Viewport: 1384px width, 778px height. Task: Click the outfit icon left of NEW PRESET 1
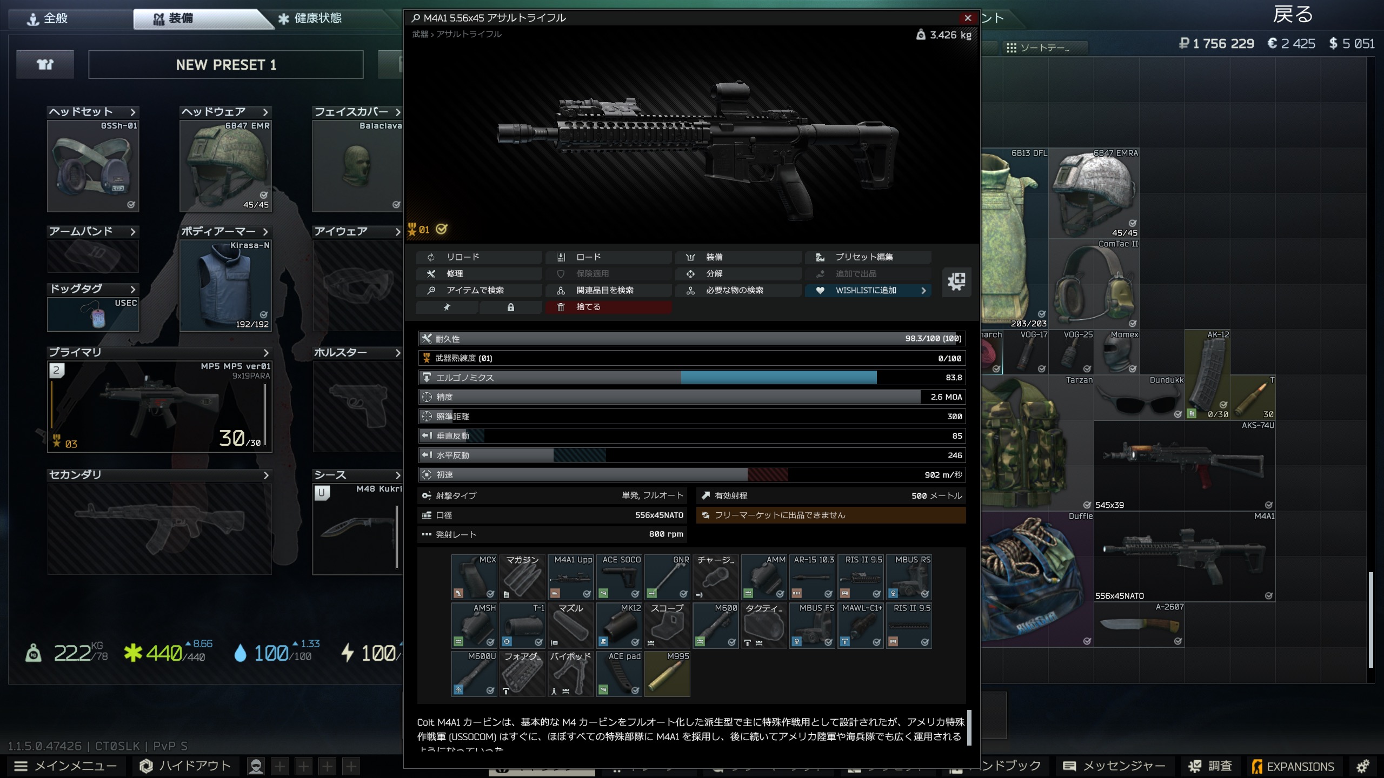[45, 65]
